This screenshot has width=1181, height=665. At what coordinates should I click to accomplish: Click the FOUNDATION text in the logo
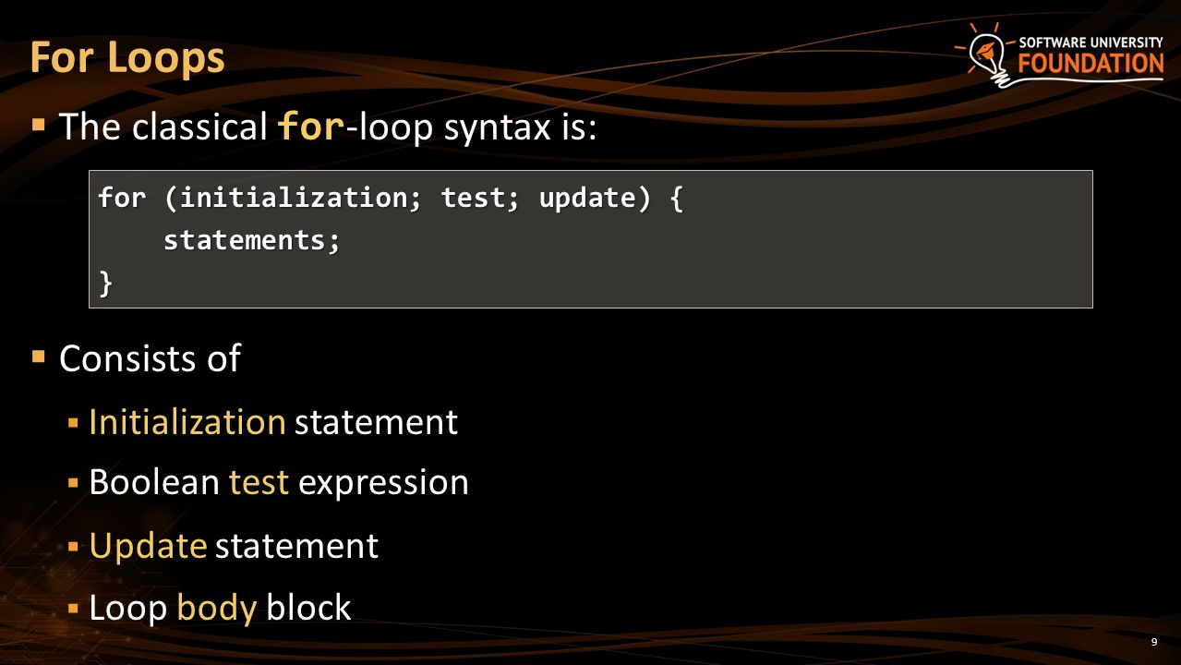(1091, 63)
